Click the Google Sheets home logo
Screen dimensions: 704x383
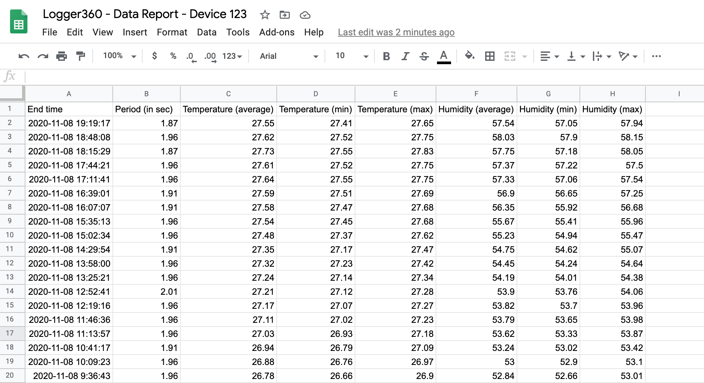click(x=19, y=22)
